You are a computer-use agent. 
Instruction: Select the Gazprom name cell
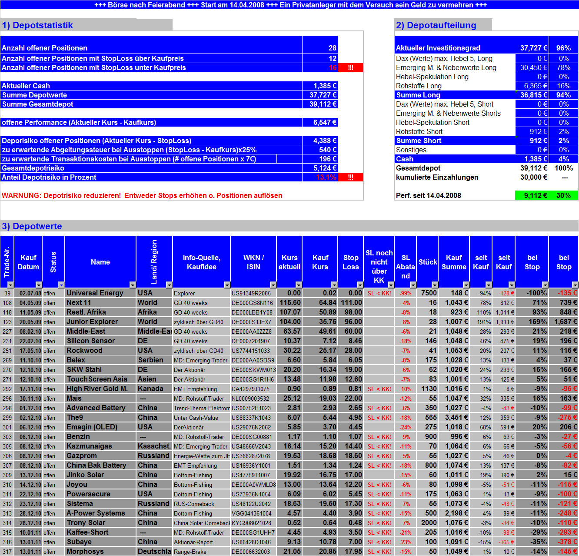click(100, 456)
